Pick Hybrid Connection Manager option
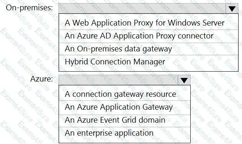Image resolution: width=242 pixels, height=144 pixels. pos(149,62)
